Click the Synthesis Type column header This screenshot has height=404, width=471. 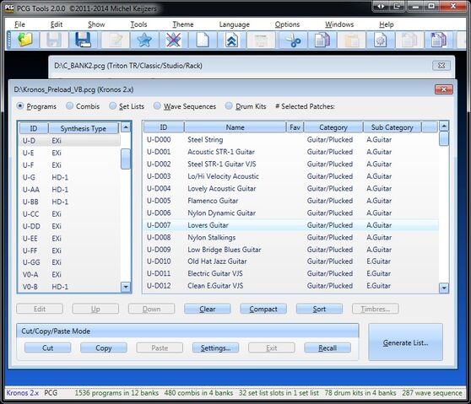[x=84, y=128]
